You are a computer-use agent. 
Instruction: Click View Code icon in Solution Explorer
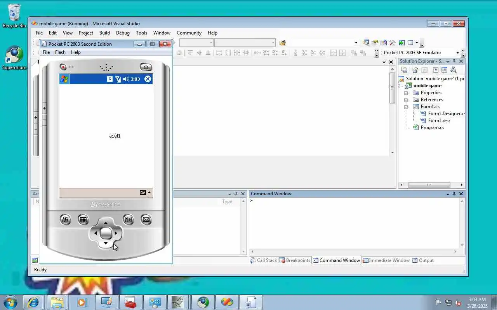[x=435, y=70]
